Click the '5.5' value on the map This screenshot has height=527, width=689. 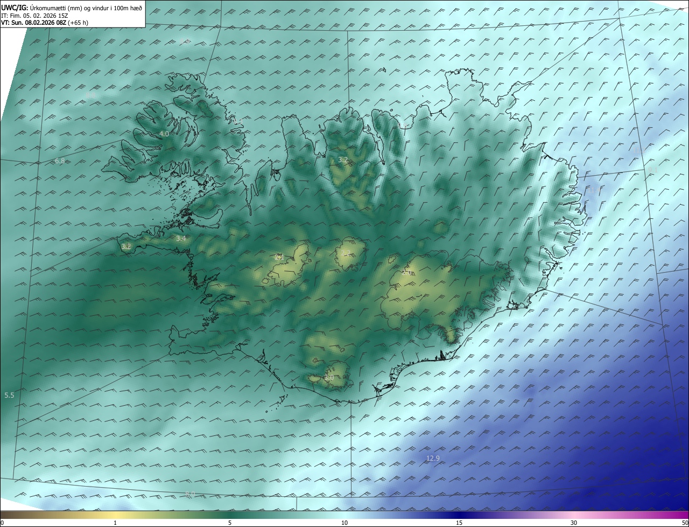point(9,396)
